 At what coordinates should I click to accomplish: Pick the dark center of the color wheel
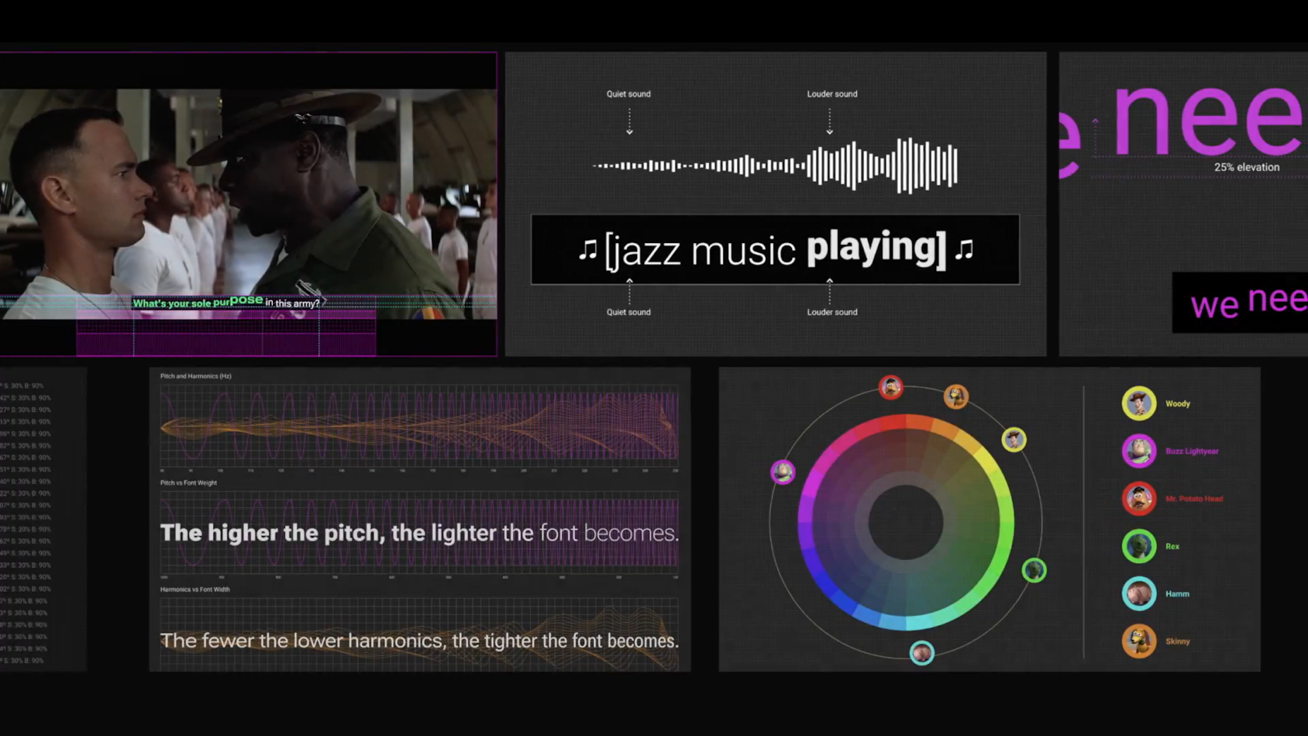[906, 523]
